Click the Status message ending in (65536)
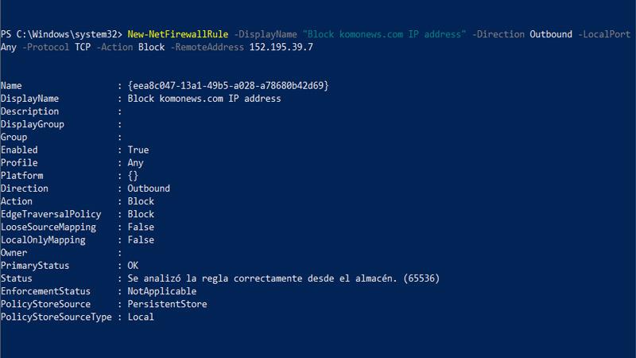 pyautogui.click(x=284, y=278)
